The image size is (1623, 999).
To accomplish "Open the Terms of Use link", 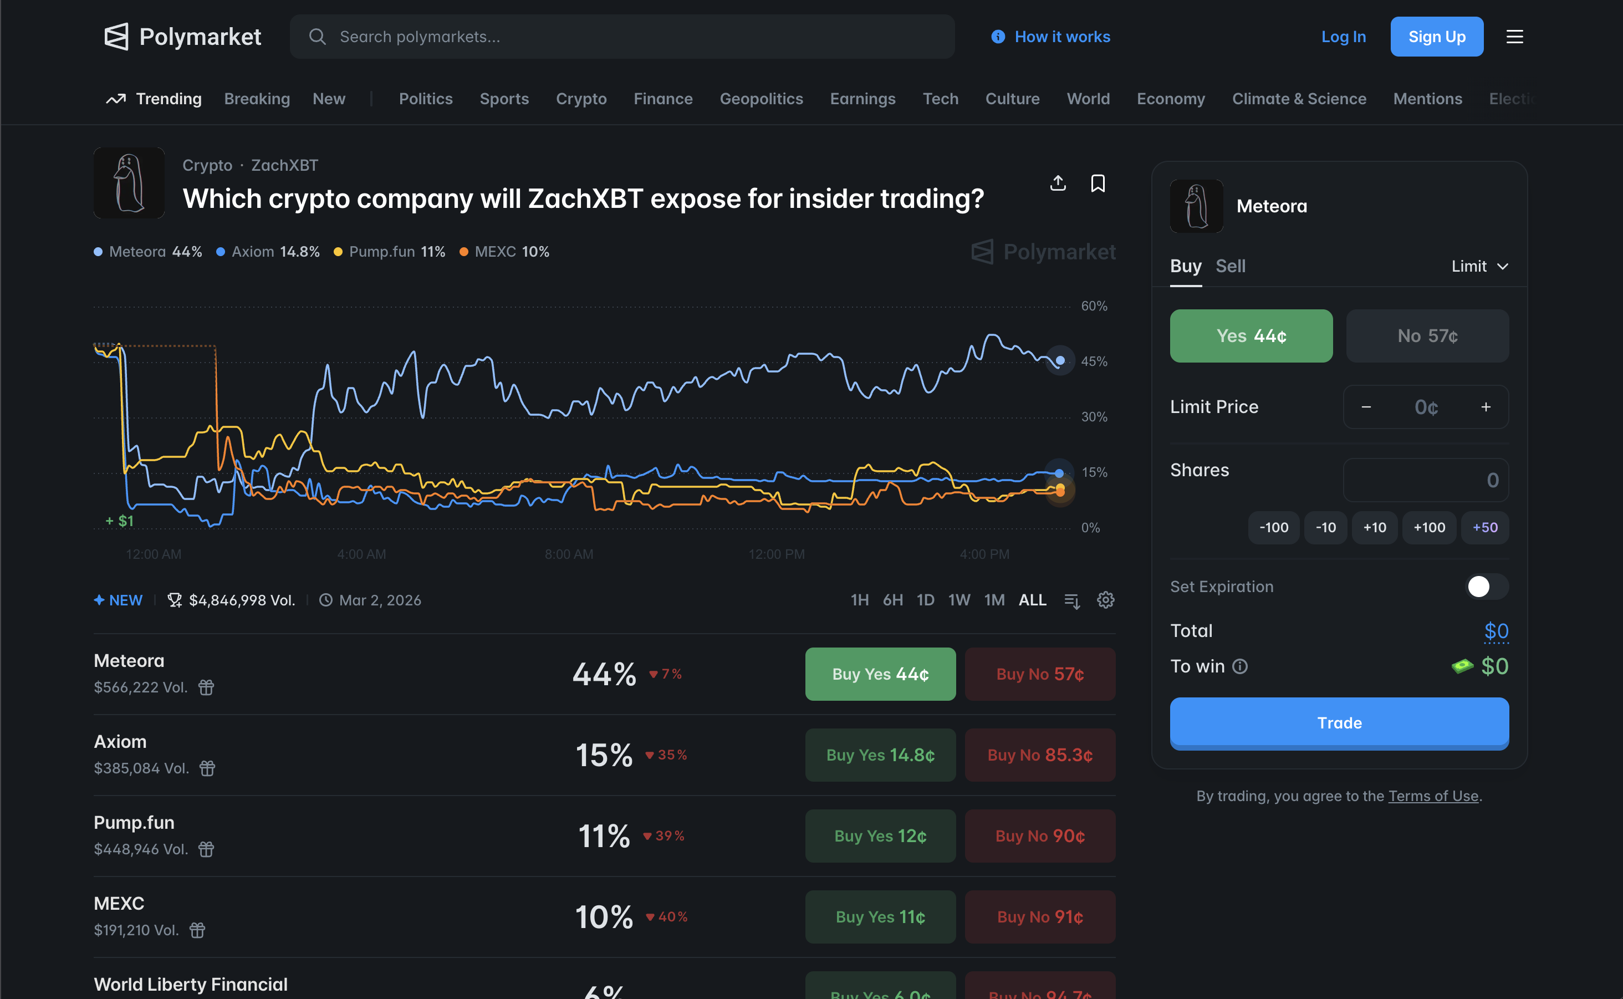I will [1433, 796].
